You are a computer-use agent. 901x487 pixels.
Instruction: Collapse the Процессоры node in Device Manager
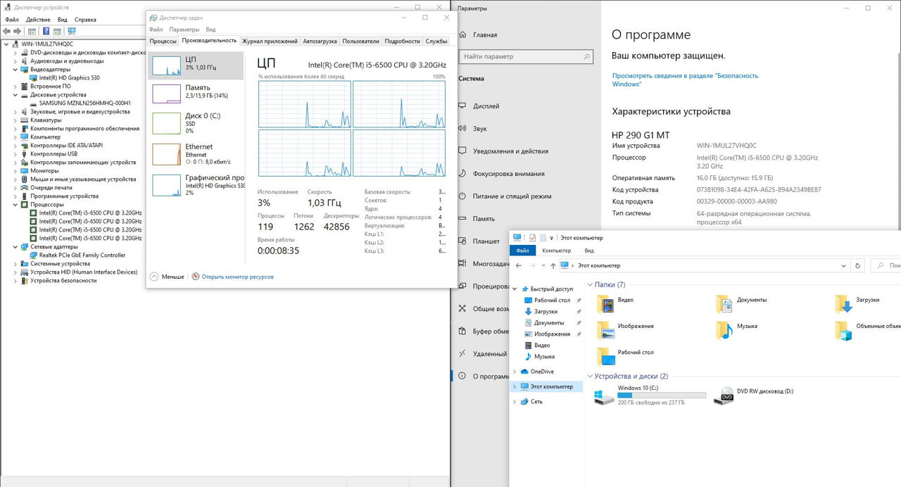(16, 205)
